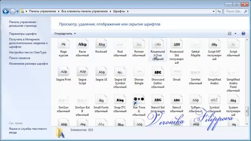Select the Roman обычный font icon
The image size is (251, 141).
click(x=139, y=43)
